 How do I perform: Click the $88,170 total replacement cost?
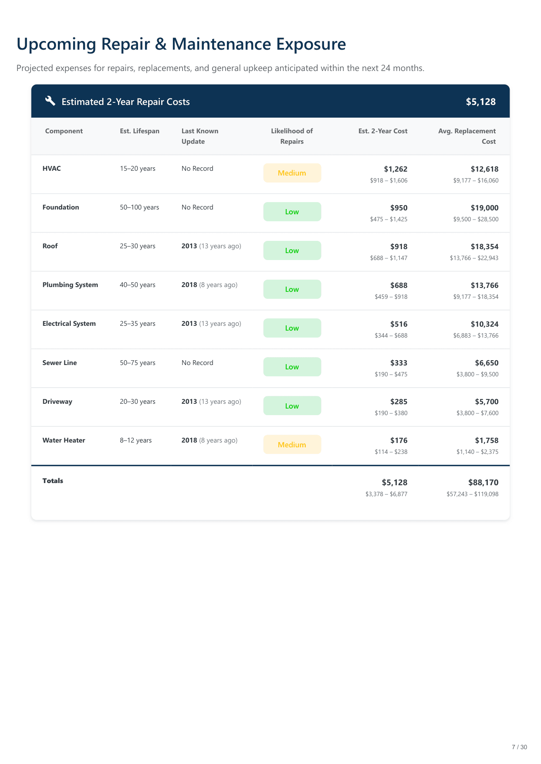click(x=483, y=483)
